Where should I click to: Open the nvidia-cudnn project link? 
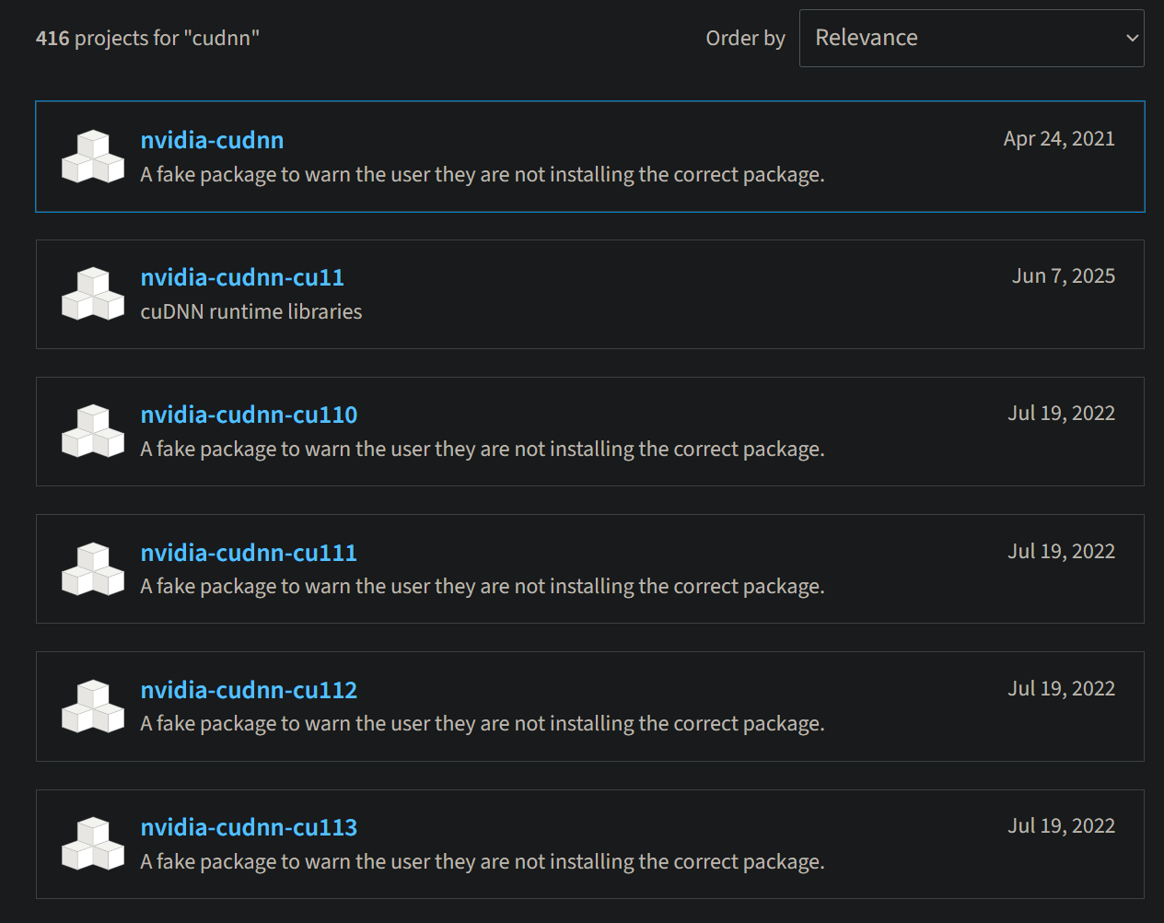point(212,140)
